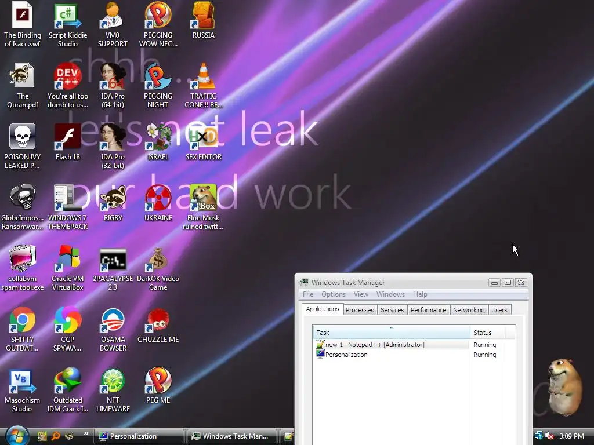Select the 2PACALYPSE 2.3 command prompt shortcut
594x445 pixels.
point(113,268)
